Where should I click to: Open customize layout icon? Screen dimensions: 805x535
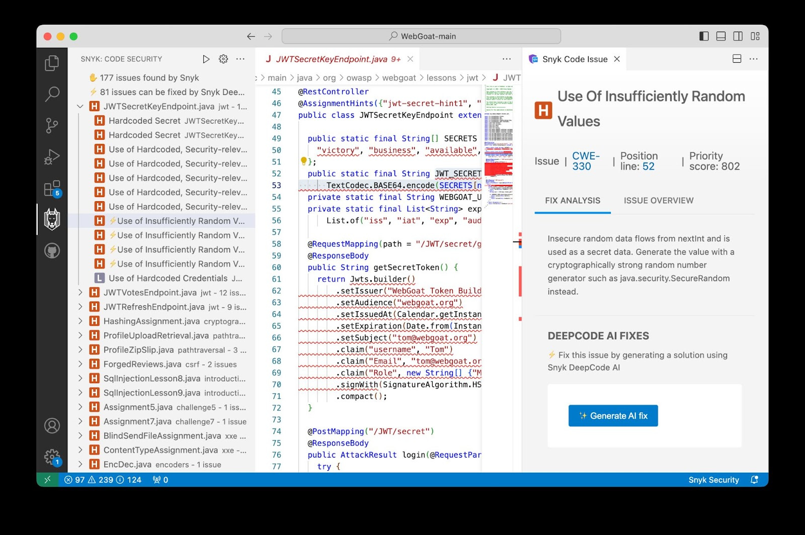[x=755, y=36]
